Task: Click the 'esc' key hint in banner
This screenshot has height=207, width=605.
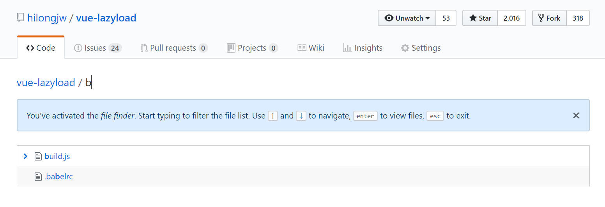Action: 435,116
